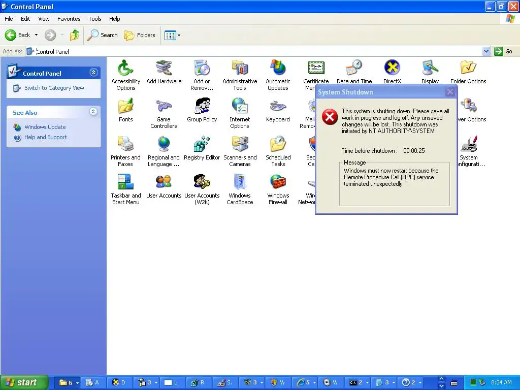Switch to the DirectX taskbar window

(119, 382)
